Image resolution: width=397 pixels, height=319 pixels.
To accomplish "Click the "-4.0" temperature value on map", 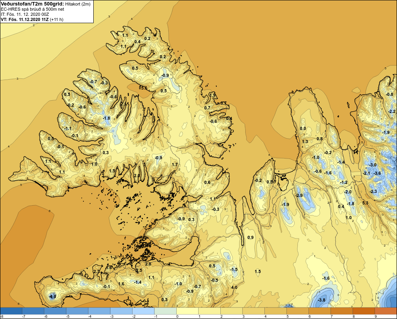I will [x=52, y=296].
